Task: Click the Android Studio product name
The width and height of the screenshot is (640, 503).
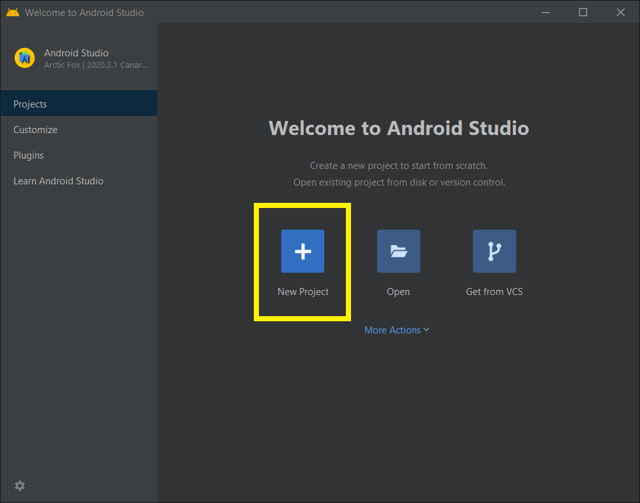Action: pyautogui.click(x=76, y=52)
